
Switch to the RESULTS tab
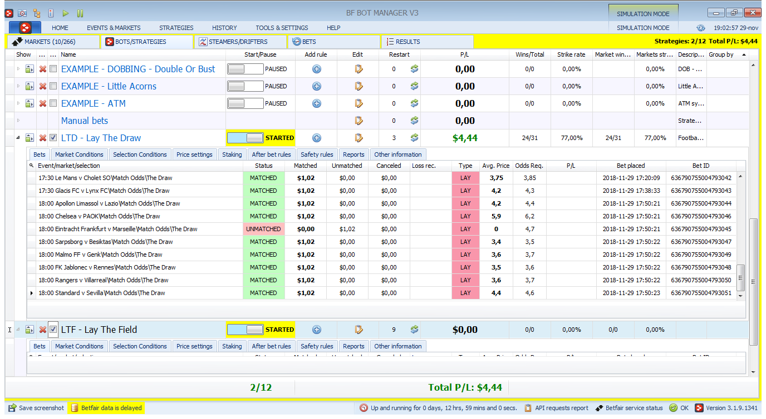[x=427, y=42]
